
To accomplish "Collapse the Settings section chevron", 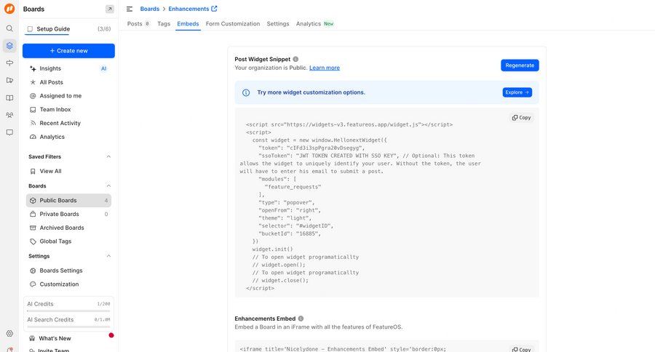I will tap(108, 256).
